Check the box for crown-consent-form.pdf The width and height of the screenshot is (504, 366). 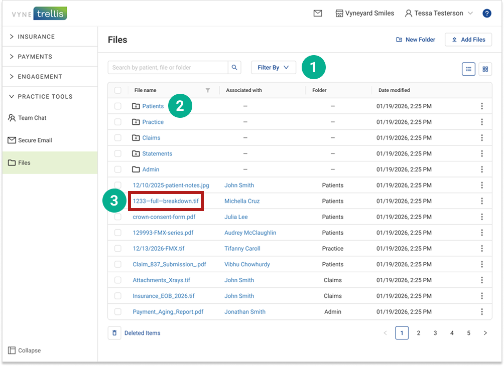[x=118, y=217]
